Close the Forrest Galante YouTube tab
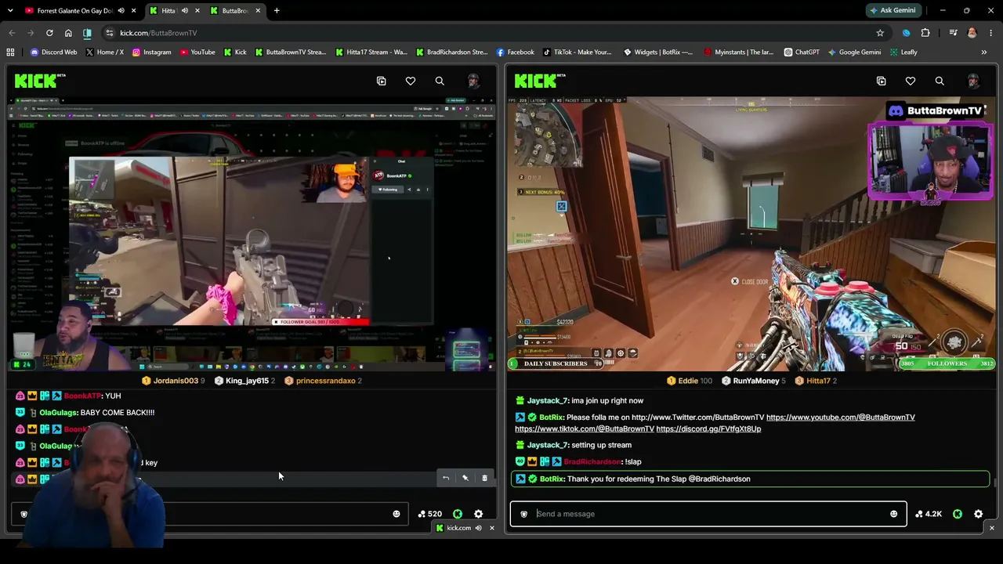Screen dimensions: 1003x564 [134, 11]
